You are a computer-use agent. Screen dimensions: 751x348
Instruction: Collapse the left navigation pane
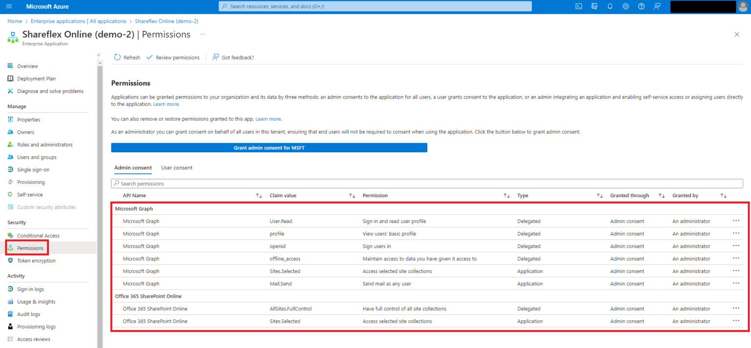tap(98, 55)
